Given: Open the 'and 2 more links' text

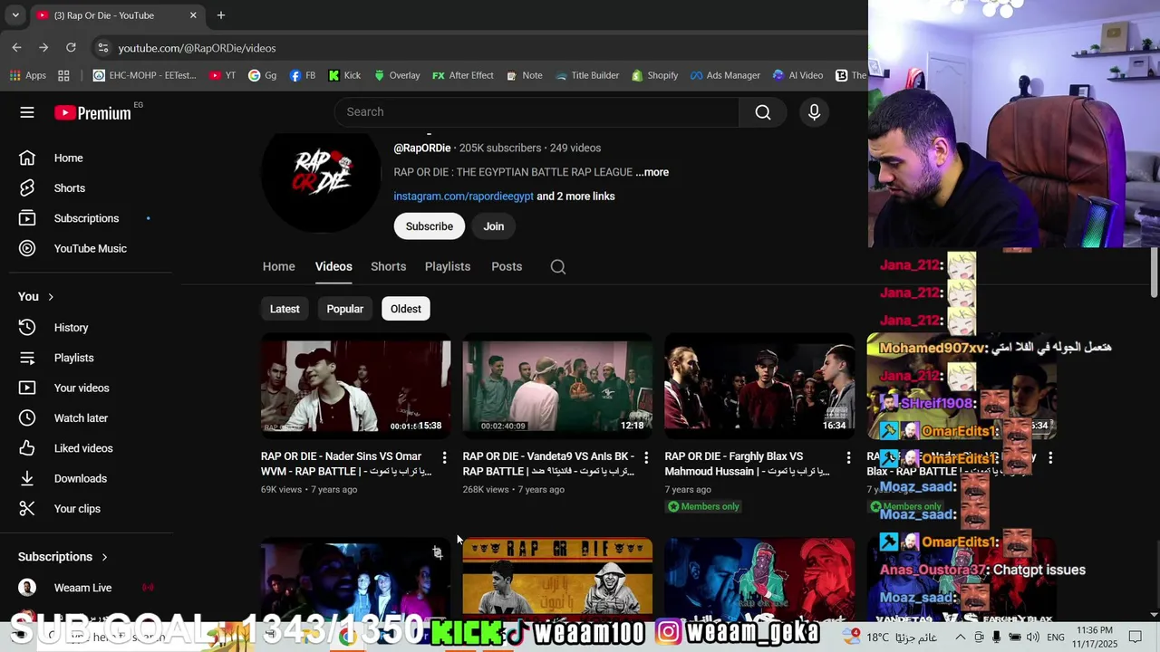Looking at the screenshot, I should click(575, 197).
